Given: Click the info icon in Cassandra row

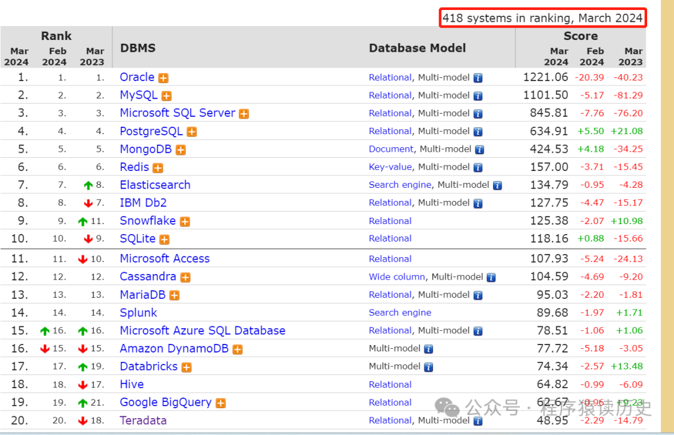Looking at the screenshot, I should click(x=491, y=278).
